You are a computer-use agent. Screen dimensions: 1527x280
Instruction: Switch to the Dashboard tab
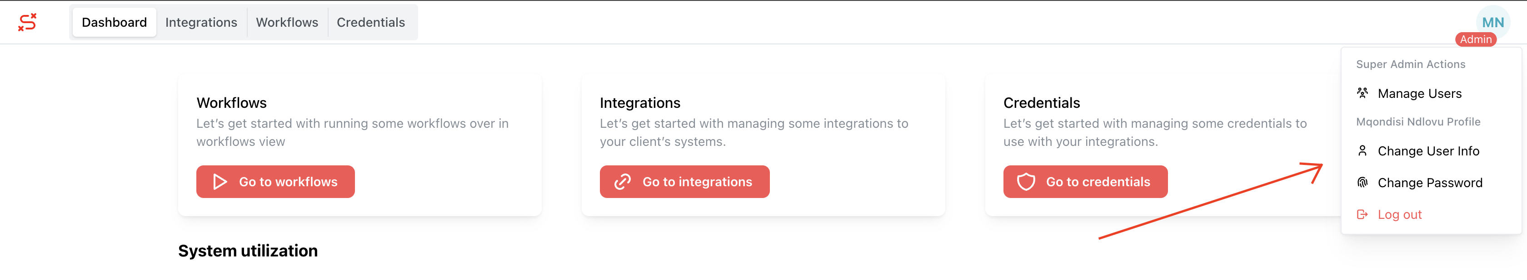coord(115,23)
